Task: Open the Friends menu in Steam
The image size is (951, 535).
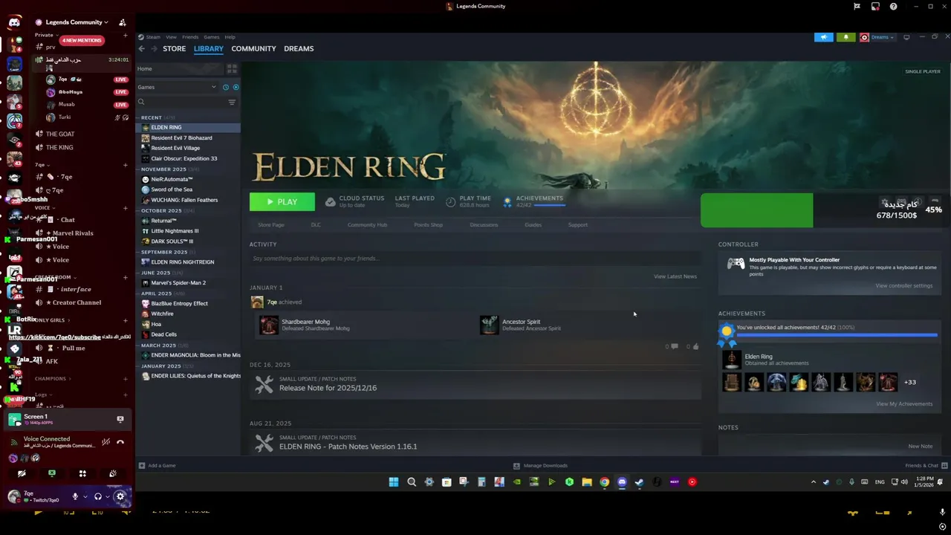Action: coord(190,36)
